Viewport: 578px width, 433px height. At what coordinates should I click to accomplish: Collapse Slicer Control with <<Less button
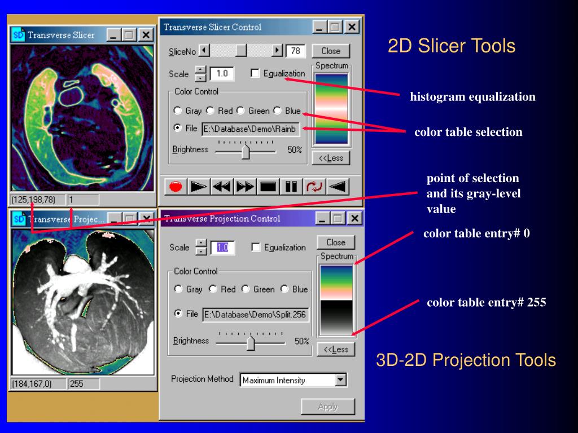[331, 158]
